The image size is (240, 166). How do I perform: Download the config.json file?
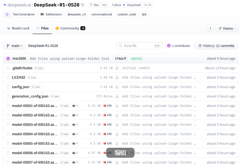[x=117, y=87]
